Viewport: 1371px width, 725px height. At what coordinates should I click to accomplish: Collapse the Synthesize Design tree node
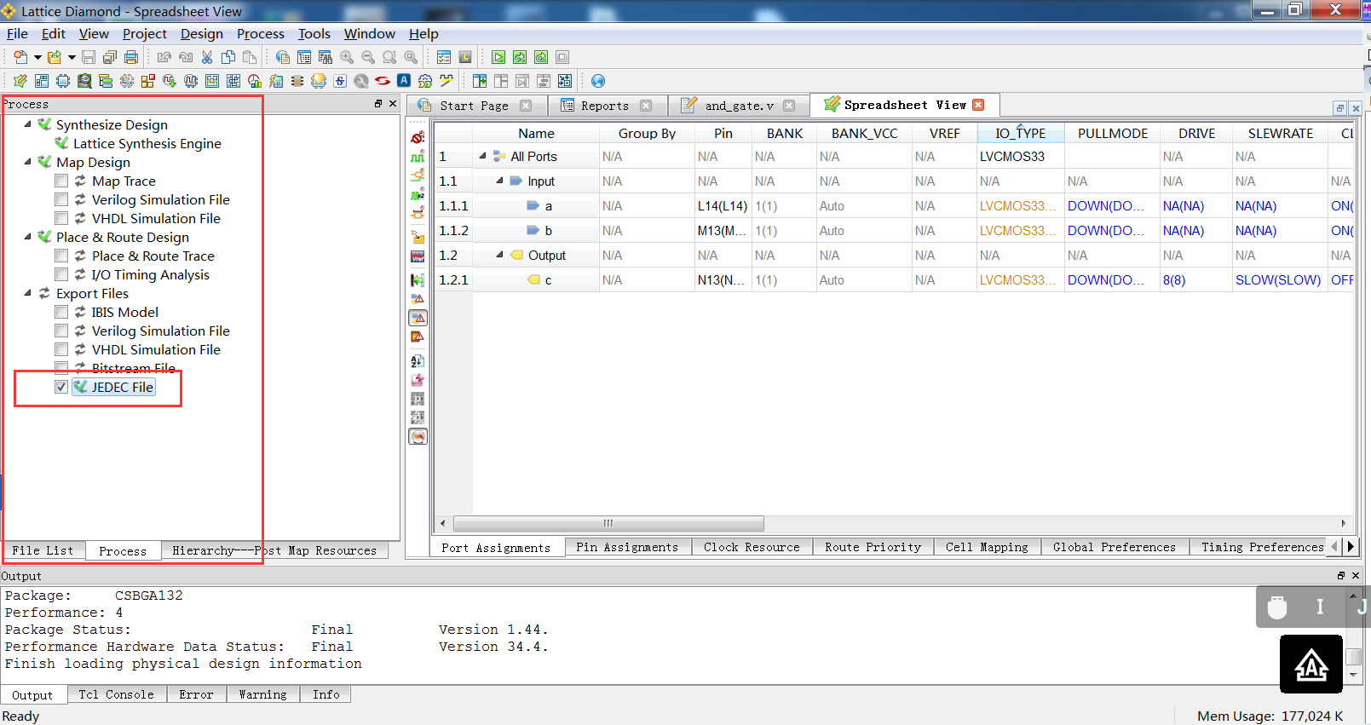pyautogui.click(x=27, y=124)
